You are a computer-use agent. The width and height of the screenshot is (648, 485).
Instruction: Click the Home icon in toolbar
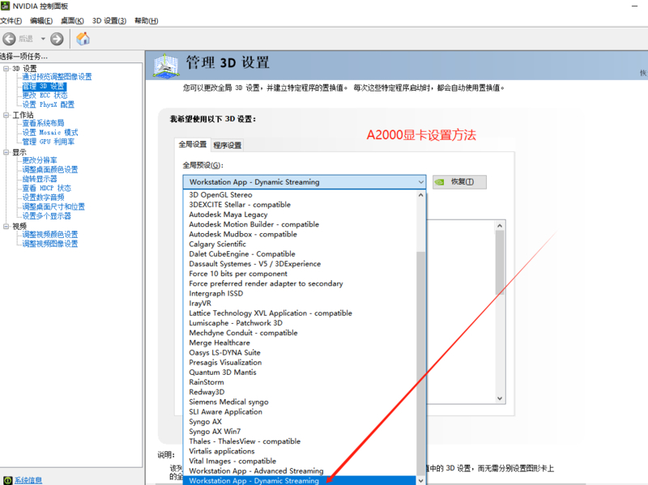pos(83,39)
